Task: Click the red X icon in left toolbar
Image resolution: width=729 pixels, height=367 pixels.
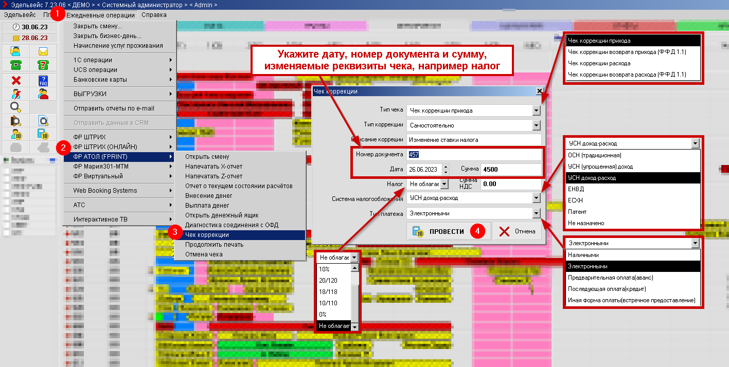Action: pyautogui.click(x=15, y=81)
